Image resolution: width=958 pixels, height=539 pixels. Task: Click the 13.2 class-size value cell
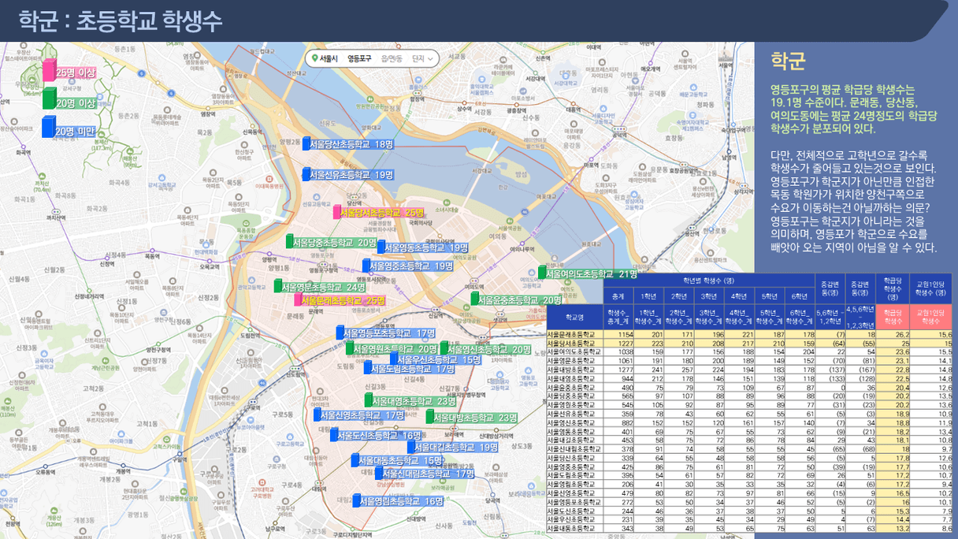tap(893, 527)
